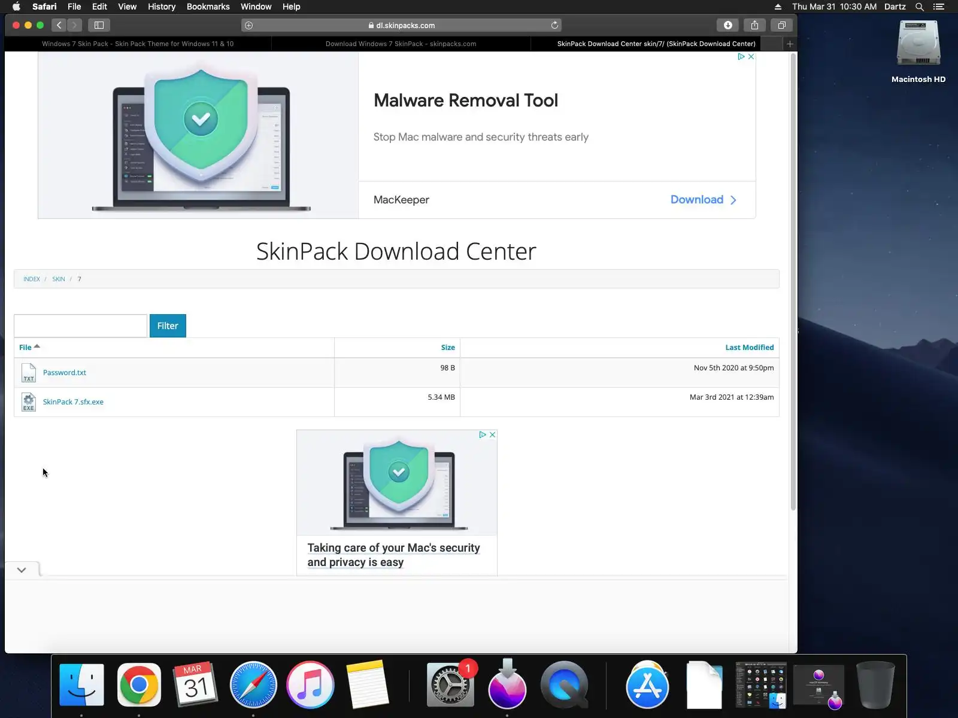Open the Apple menu
The width and height of the screenshot is (958, 718).
tap(16, 7)
